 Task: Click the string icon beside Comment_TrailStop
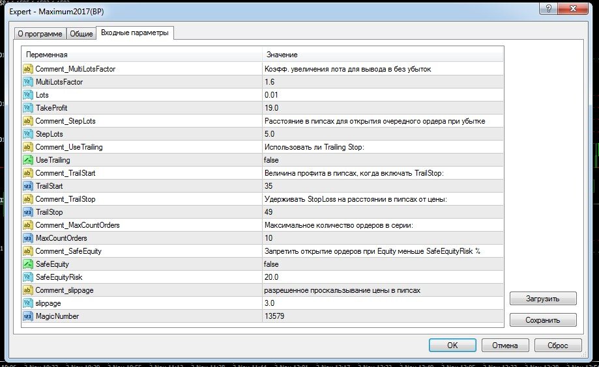[x=28, y=199]
